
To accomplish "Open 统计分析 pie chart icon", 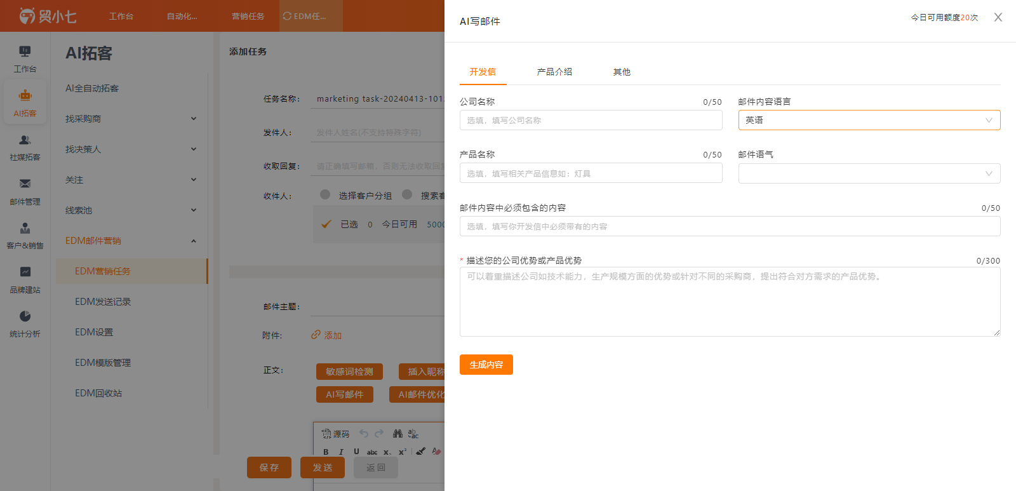I will (x=25, y=316).
